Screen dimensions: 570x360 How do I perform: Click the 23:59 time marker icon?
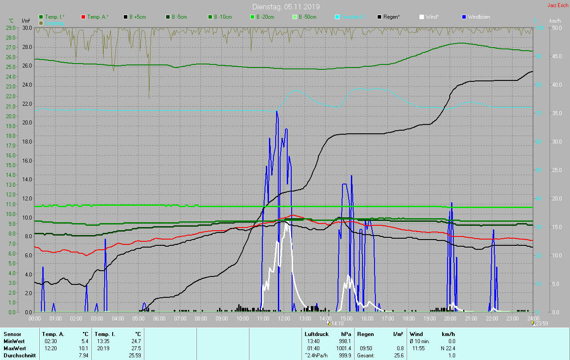point(533,324)
